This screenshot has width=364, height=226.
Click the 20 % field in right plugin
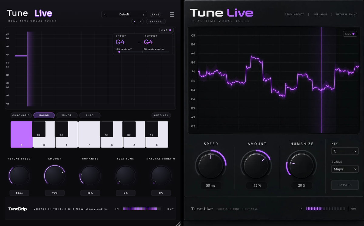[302, 185]
